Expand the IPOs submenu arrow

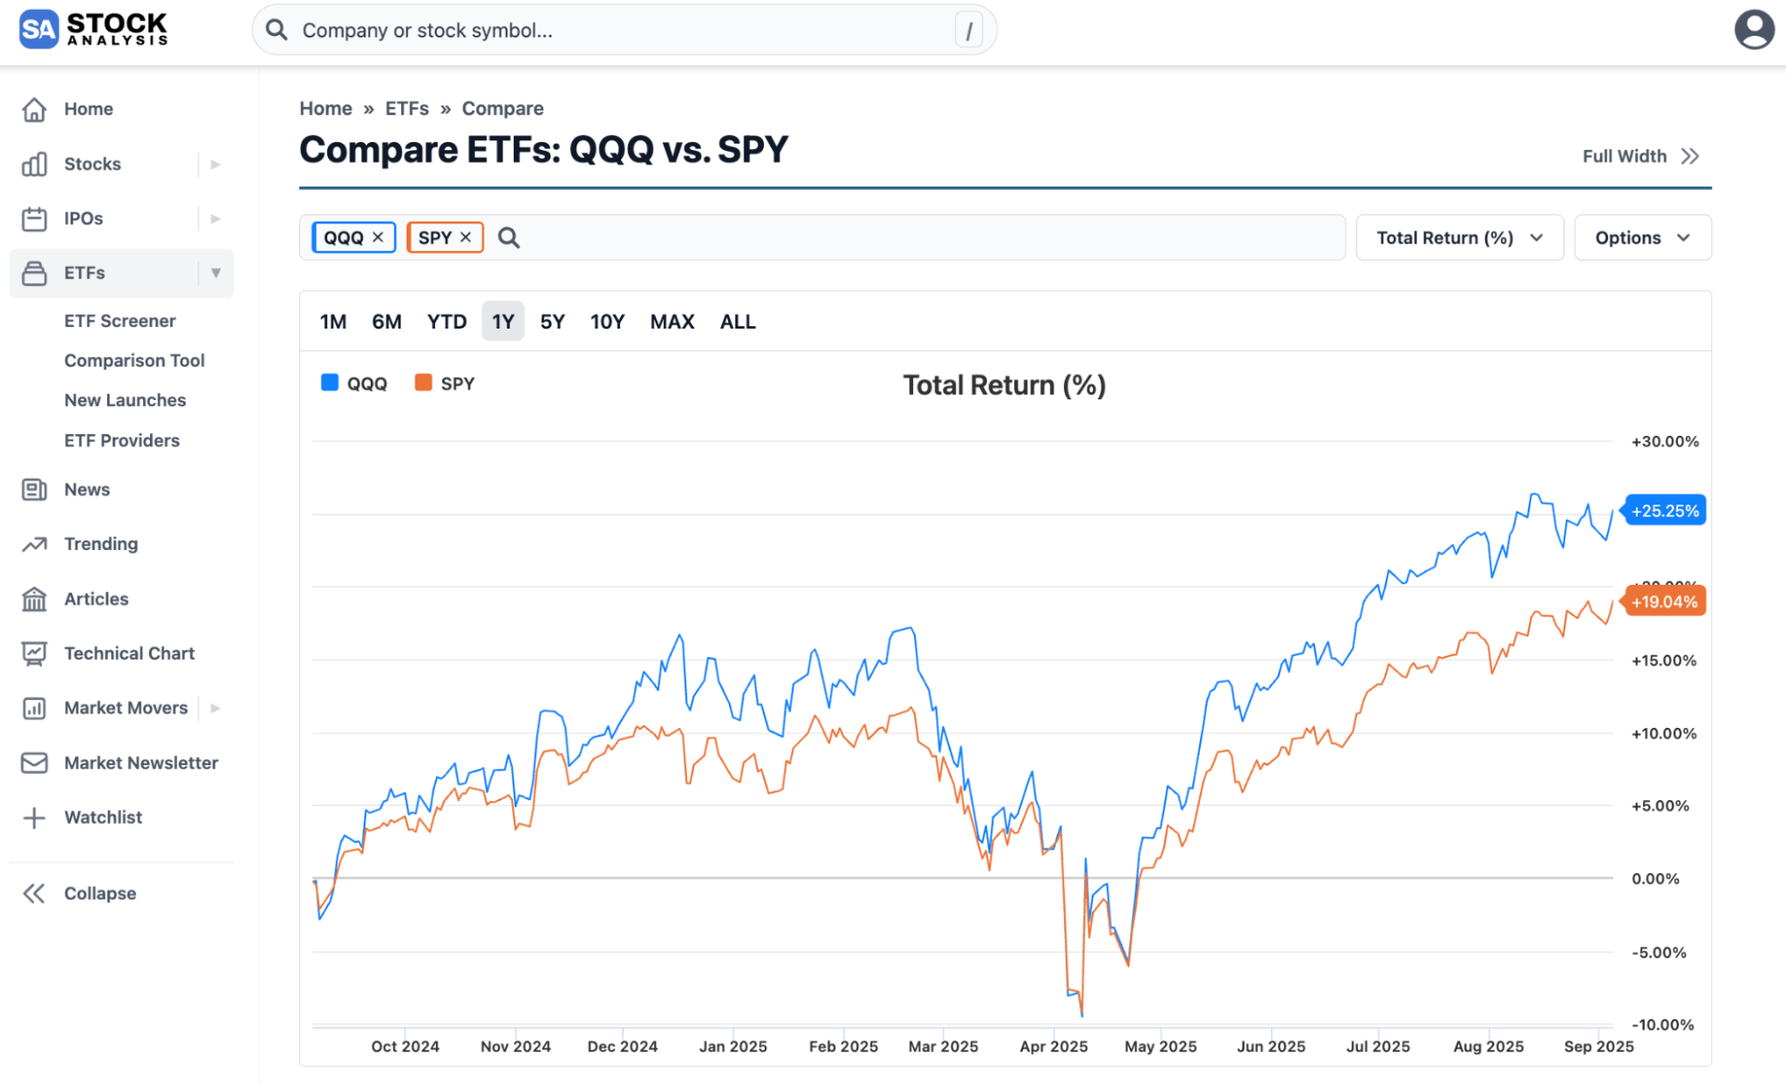[215, 219]
